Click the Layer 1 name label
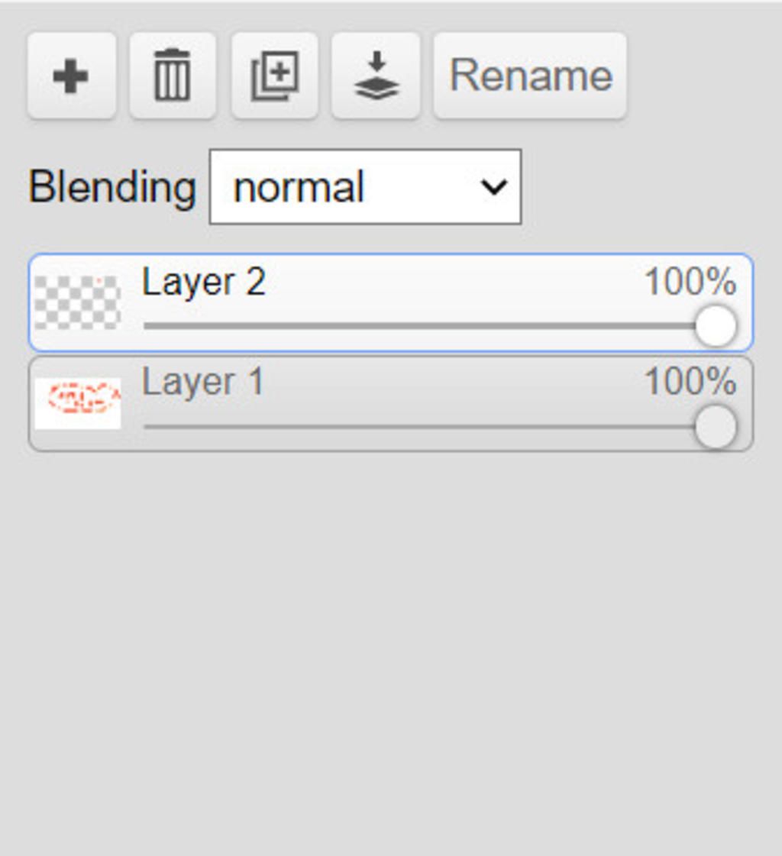 202,382
